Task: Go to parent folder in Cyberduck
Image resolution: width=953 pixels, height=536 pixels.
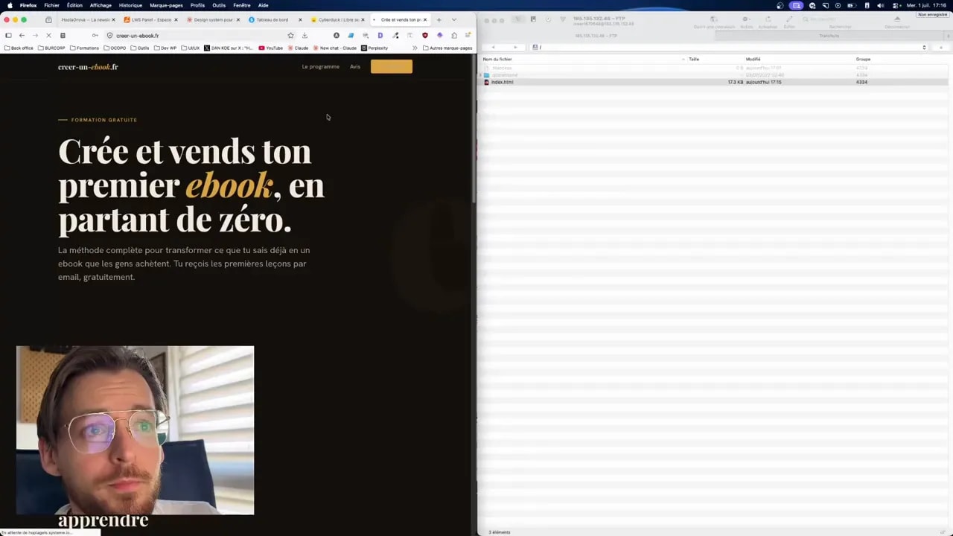Action: tap(940, 47)
